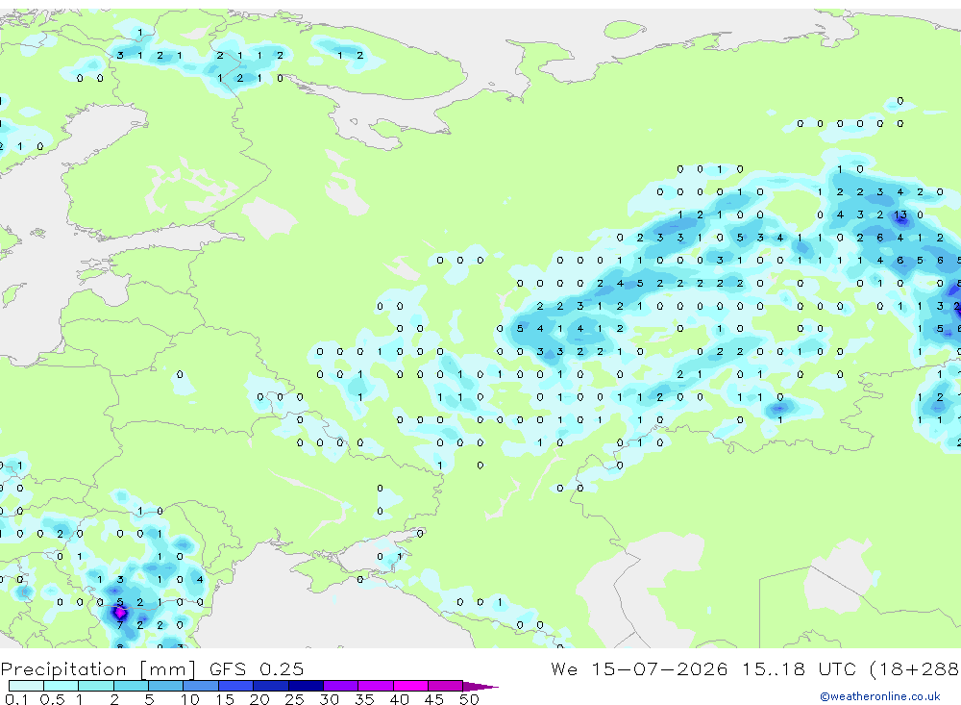Click the 'Precipitation [mm] GFS 0.25' title

152,668
